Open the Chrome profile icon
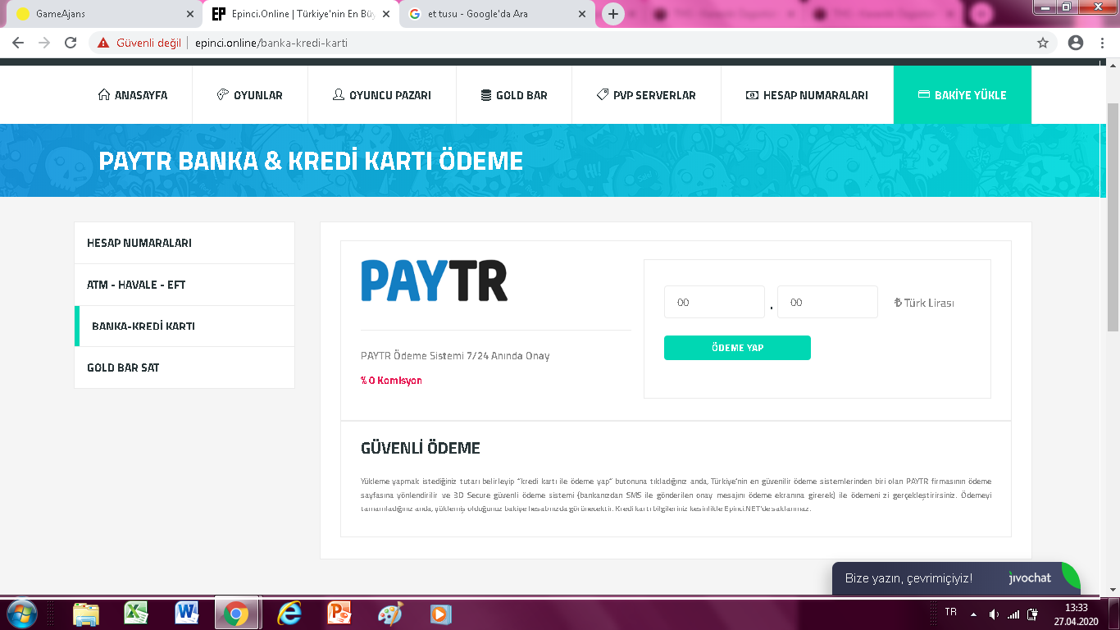The image size is (1120, 630). [1076, 43]
